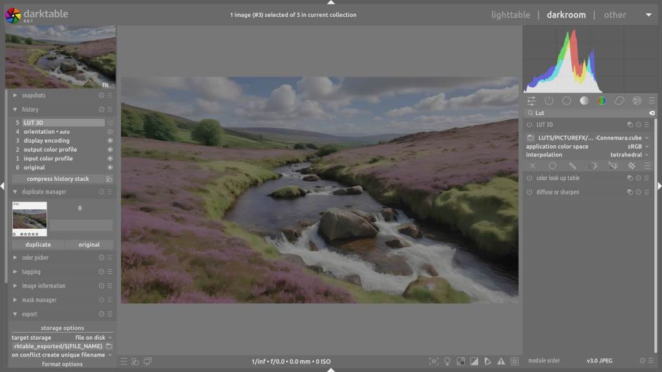Select the uniformly blend circle icon
This screenshot has width=662, height=372.
tap(552, 166)
